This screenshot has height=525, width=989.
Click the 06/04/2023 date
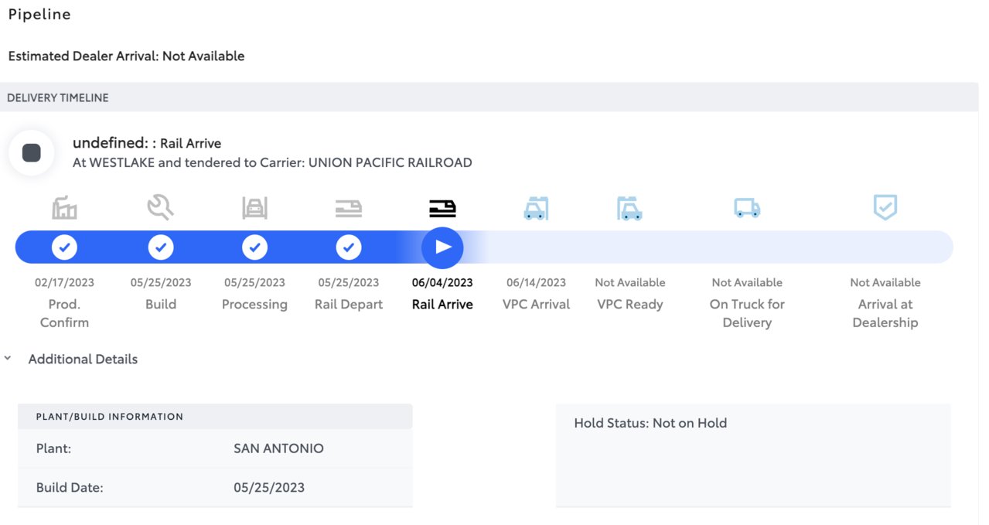tap(442, 282)
